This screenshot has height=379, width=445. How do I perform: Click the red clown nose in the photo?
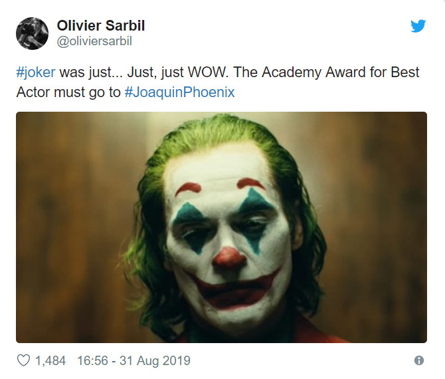228,256
